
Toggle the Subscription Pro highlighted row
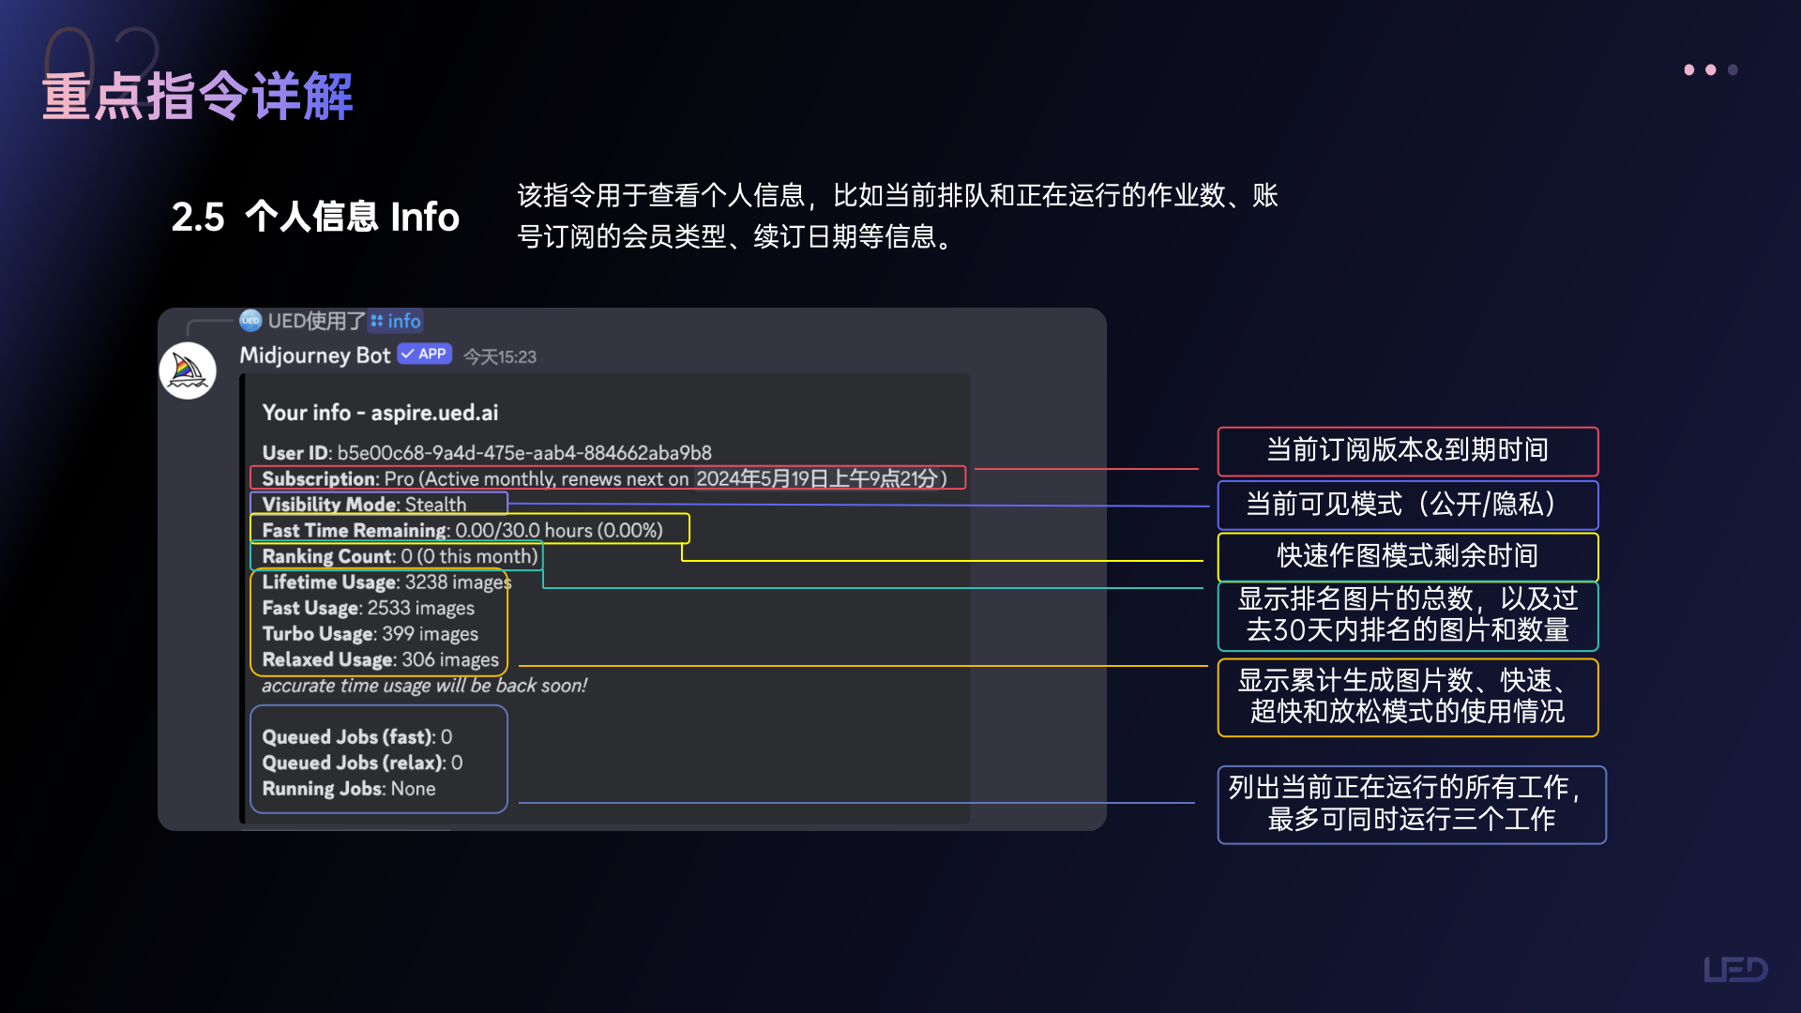(x=608, y=477)
